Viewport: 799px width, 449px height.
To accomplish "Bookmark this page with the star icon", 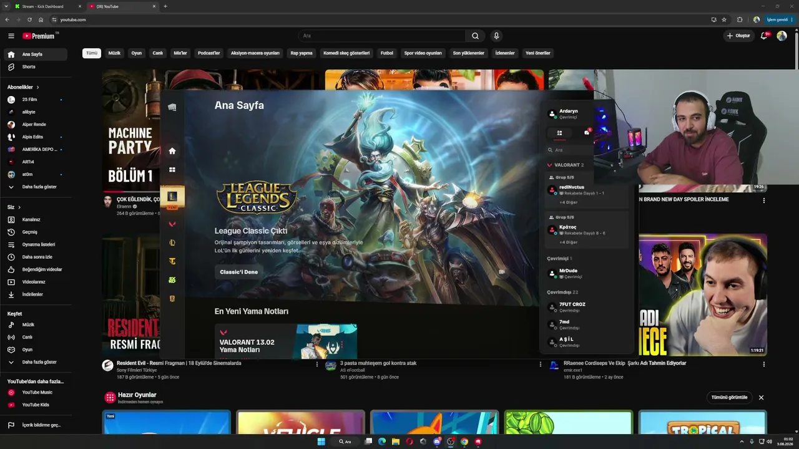I will 724,20.
